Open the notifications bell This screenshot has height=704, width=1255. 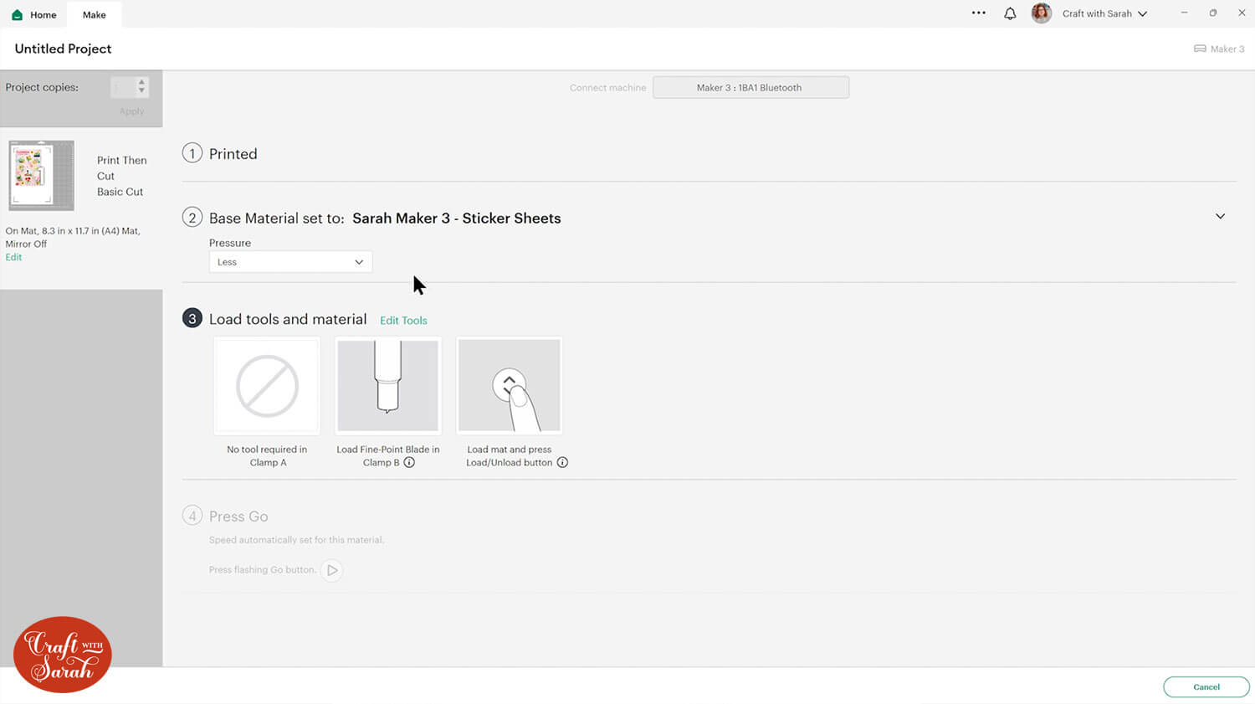(1010, 13)
